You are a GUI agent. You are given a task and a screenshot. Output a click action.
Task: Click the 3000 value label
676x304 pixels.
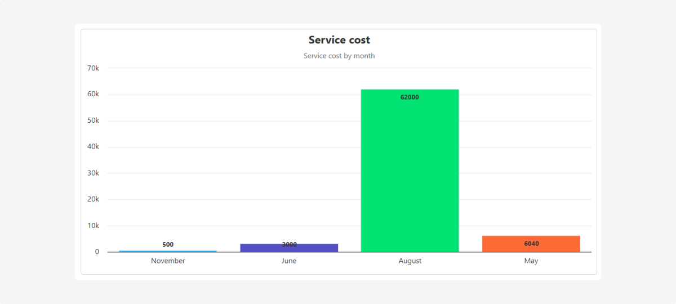pos(289,245)
